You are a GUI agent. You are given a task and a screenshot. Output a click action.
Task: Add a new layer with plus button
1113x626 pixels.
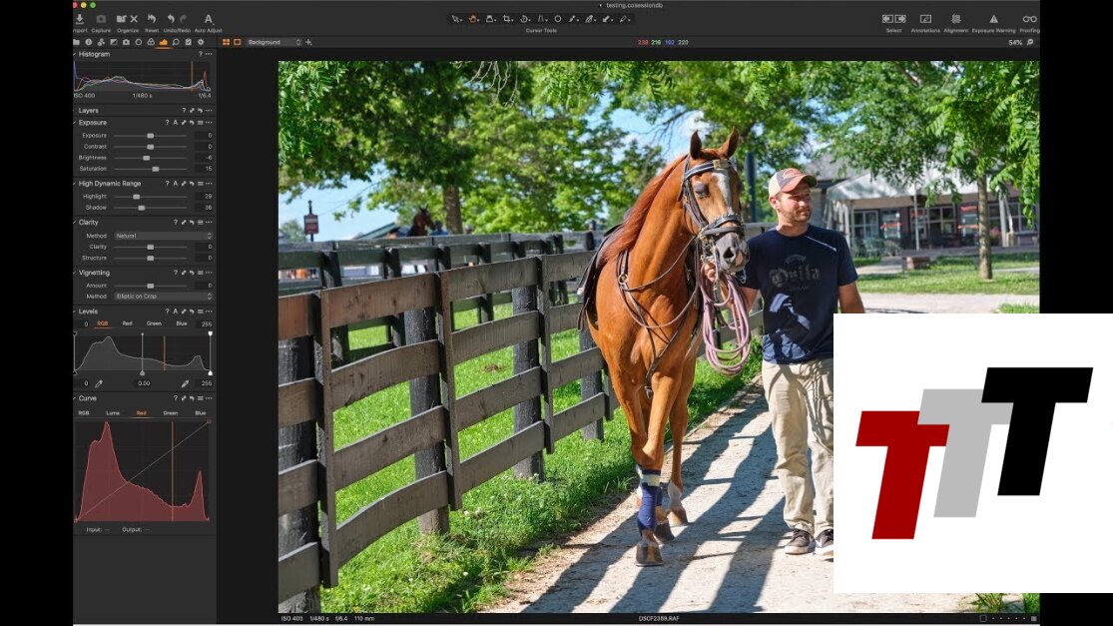[x=308, y=42]
